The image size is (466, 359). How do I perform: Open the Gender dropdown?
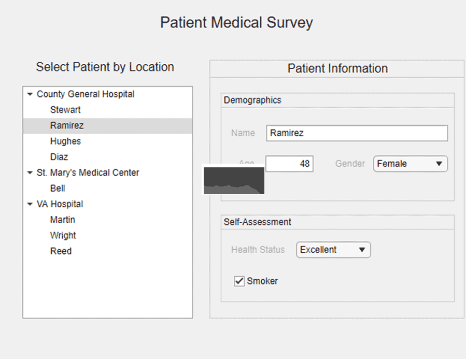[x=411, y=164]
